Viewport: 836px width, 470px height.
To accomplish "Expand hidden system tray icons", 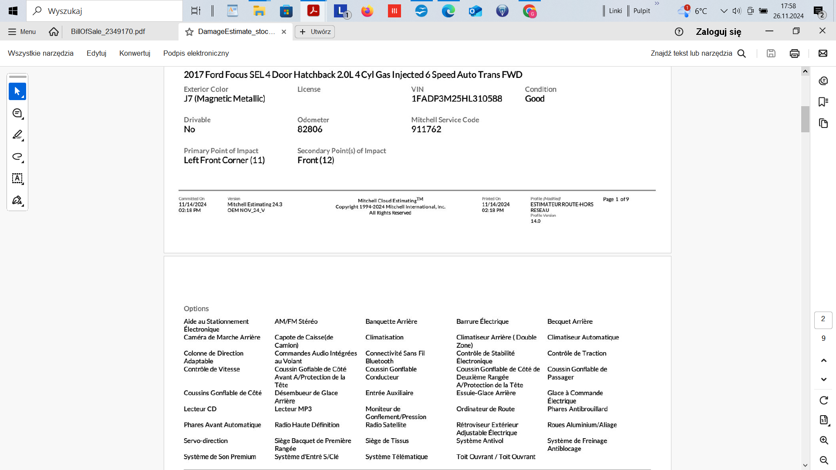I will 724,11.
